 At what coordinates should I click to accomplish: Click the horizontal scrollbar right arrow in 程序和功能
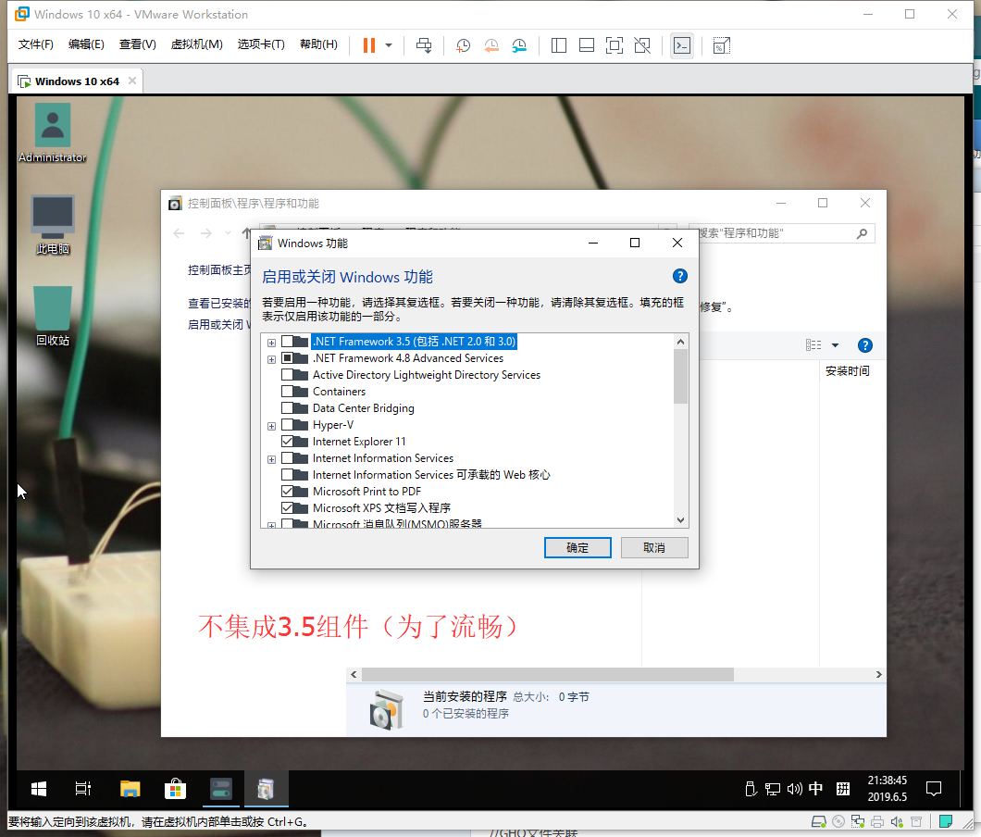pos(878,674)
